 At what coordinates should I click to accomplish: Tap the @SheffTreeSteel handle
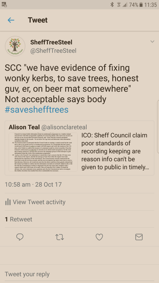53,51
